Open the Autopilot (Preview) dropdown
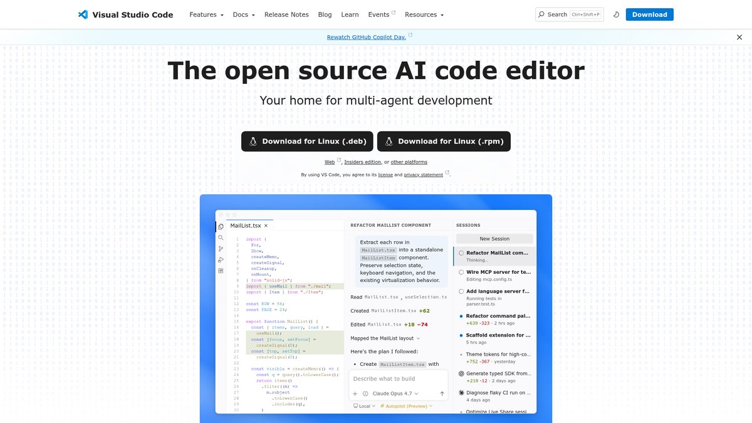This screenshot has height=423, width=752. [x=406, y=406]
